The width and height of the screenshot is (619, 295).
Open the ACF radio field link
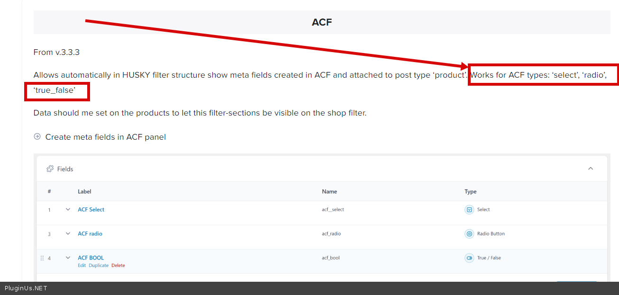pos(90,233)
